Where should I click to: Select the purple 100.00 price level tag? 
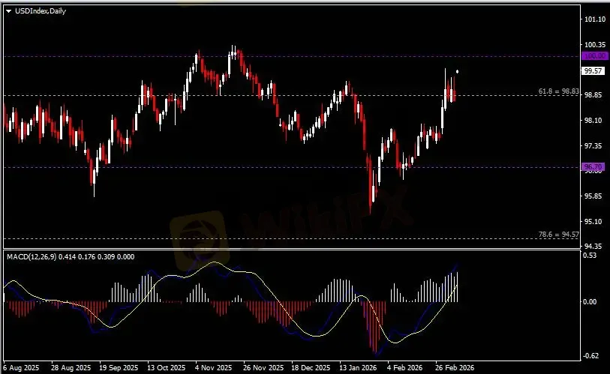(593, 56)
